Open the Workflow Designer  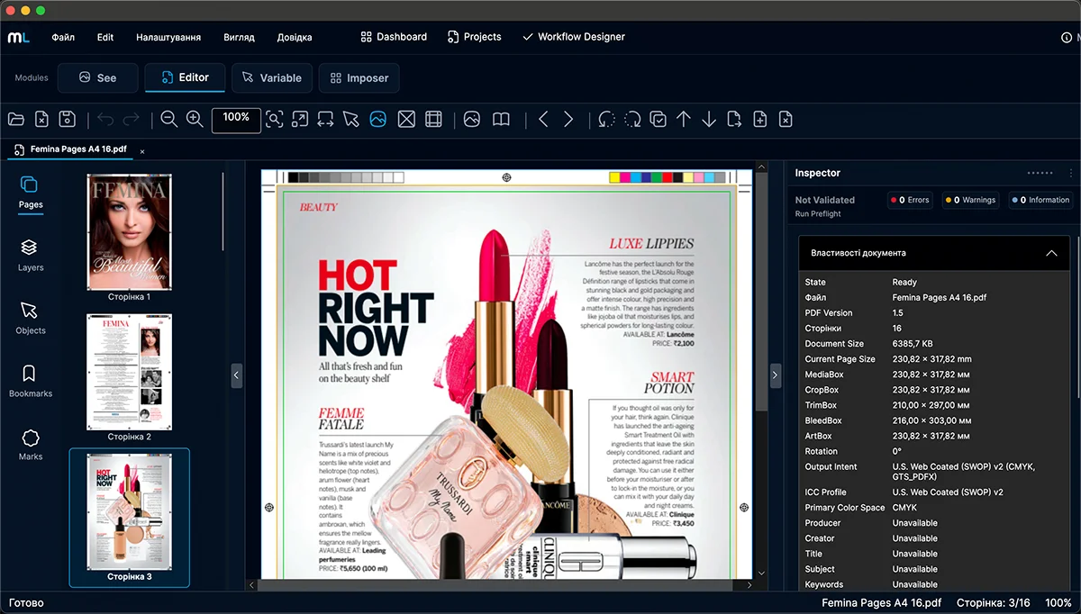tap(574, 37)
